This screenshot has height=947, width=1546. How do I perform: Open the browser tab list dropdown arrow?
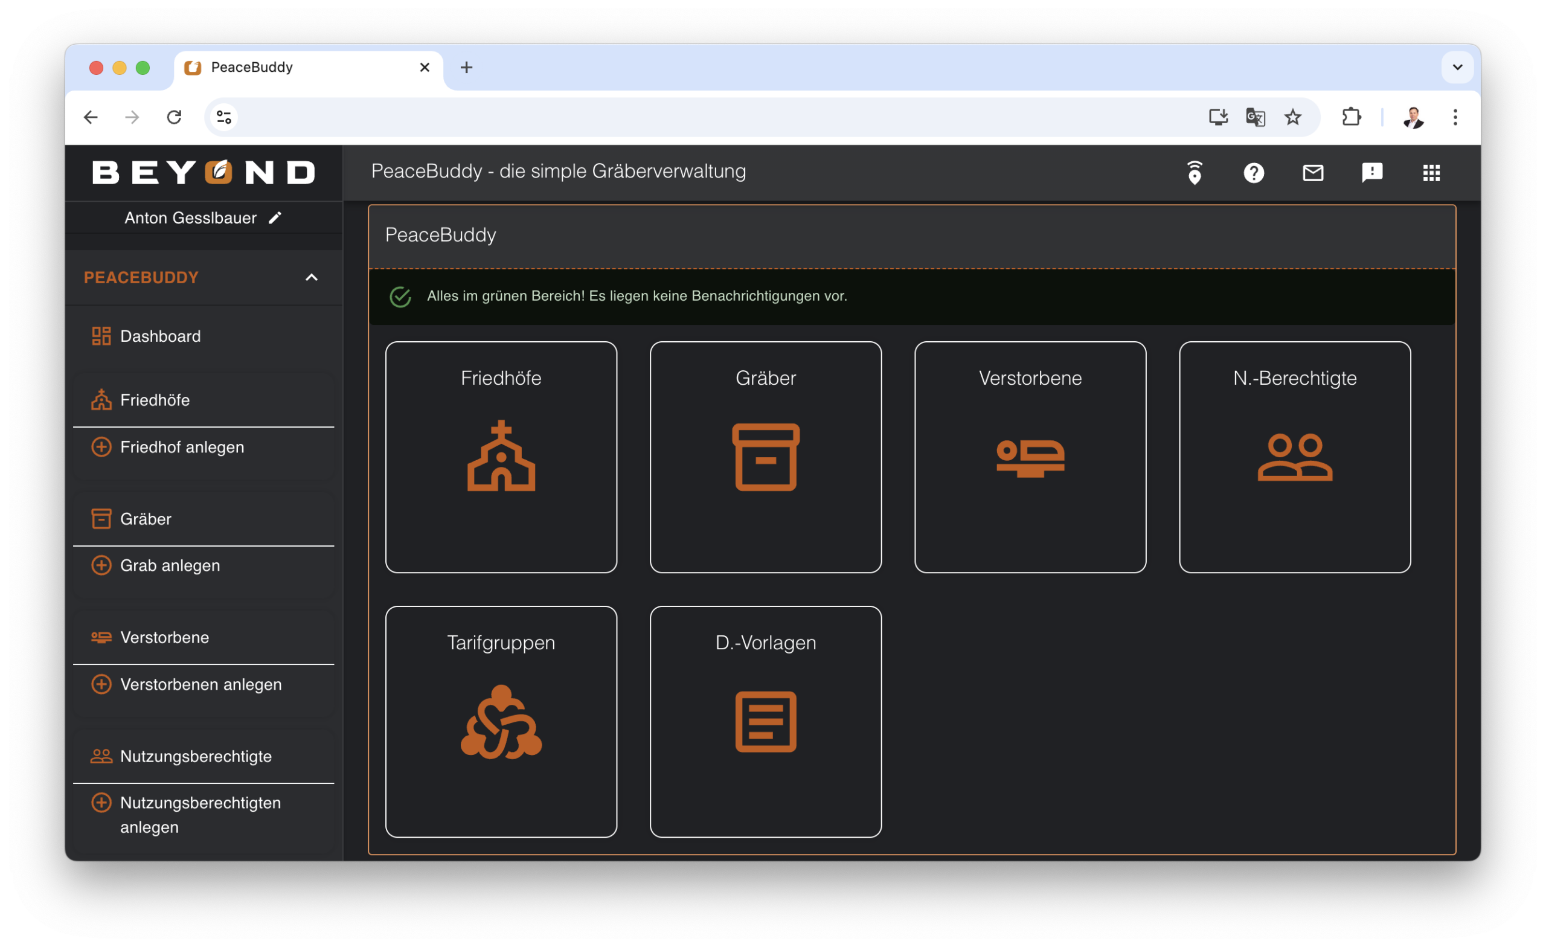(1457, 67)
